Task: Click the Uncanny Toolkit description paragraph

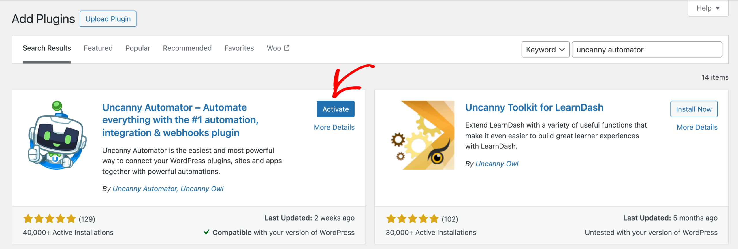Action: [556, 136]
